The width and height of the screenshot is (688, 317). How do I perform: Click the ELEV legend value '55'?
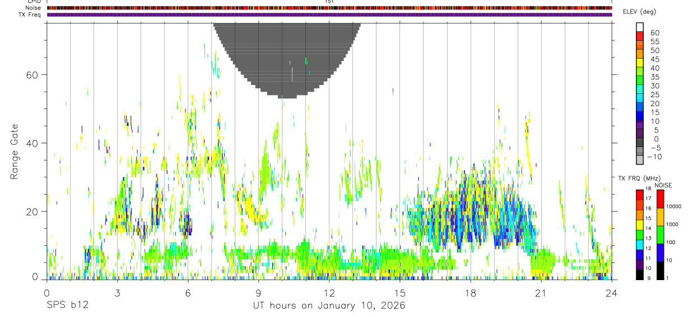(x=654, y=42)
